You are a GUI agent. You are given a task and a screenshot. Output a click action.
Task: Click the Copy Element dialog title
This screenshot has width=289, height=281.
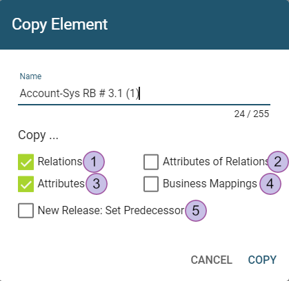click(60, 24)
